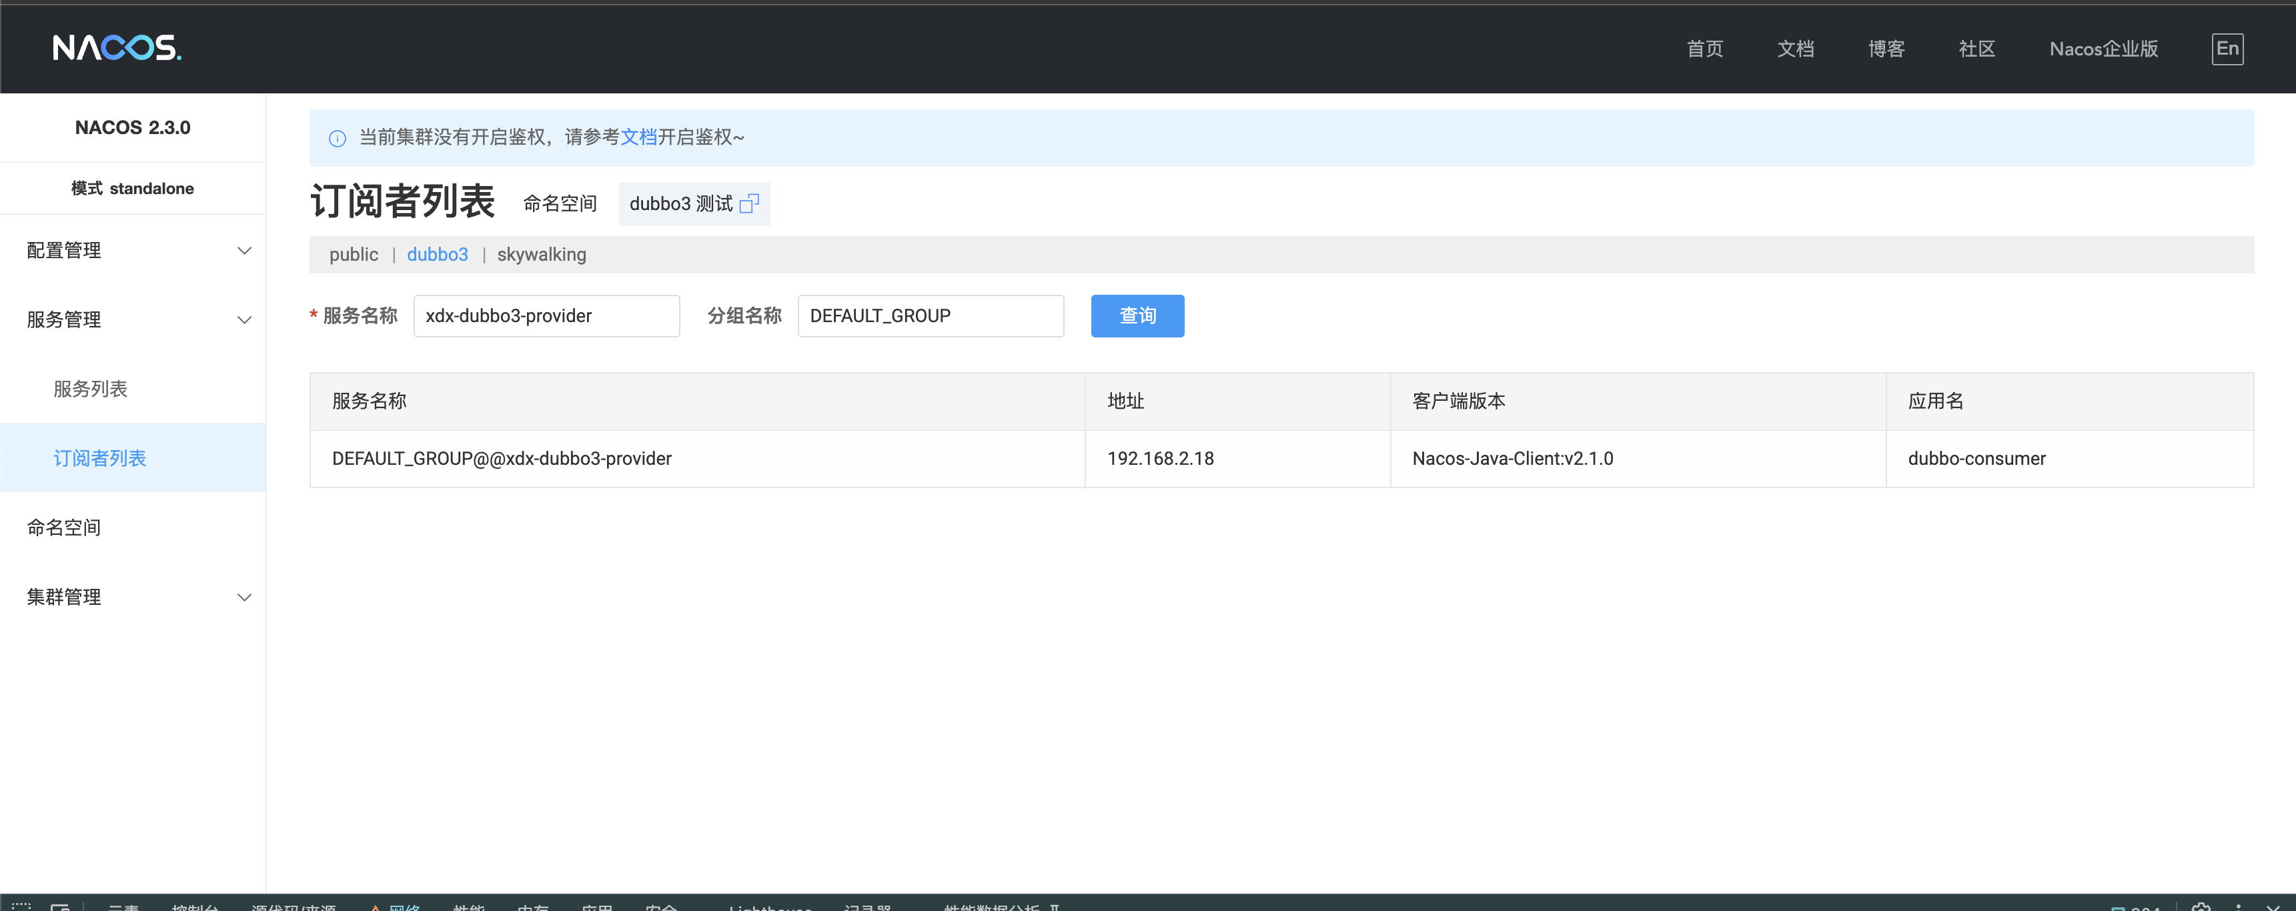The image size is (2296, 911).
Task: Copy namespace ID icon beside dubbo3 测试
Action: (748, 204)
